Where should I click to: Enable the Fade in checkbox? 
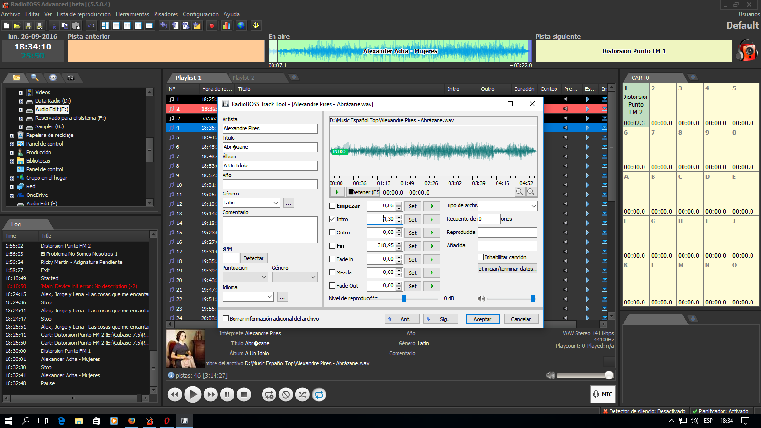332,259
